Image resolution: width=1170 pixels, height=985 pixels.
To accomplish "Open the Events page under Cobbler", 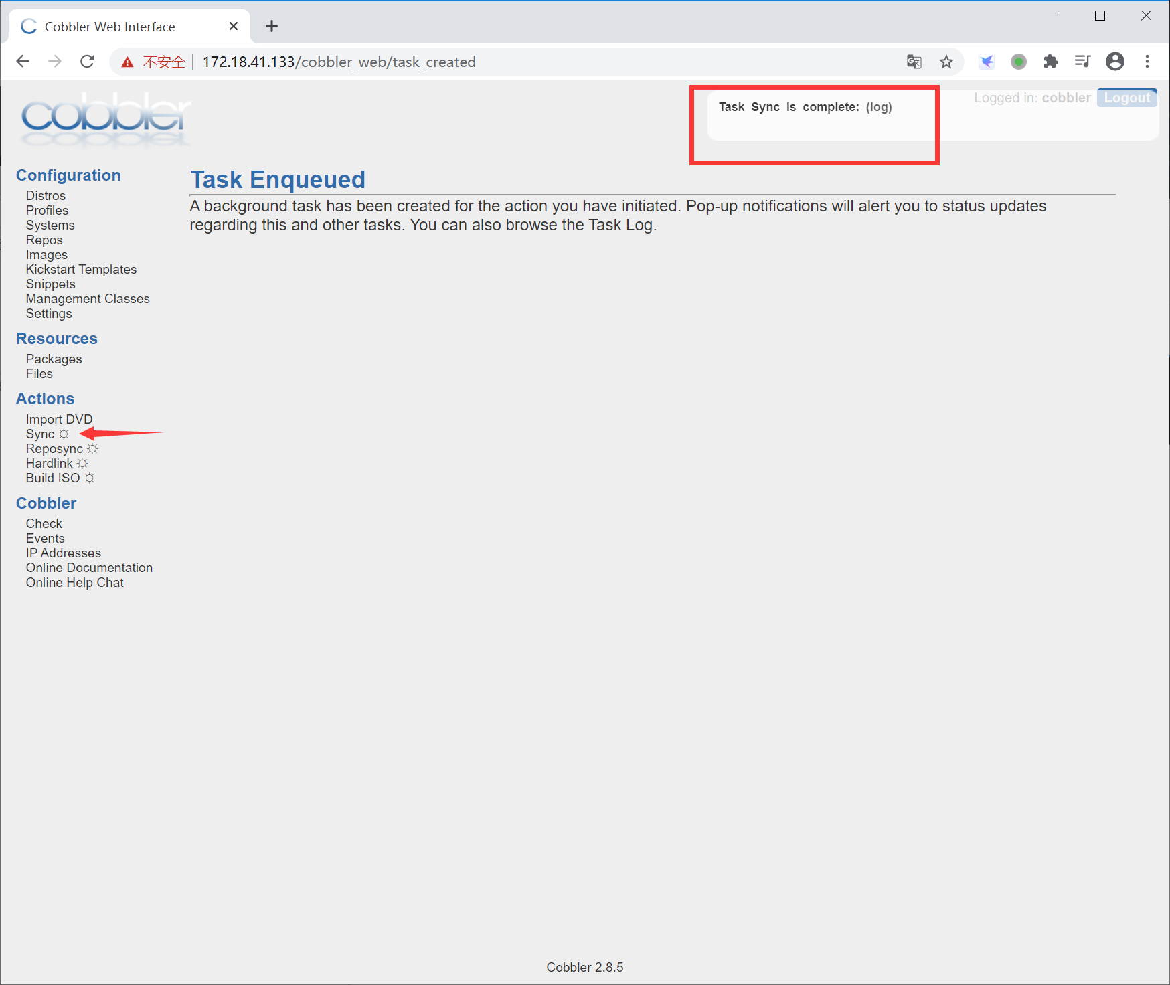I will pyautogui.click(x=45, y=539).
